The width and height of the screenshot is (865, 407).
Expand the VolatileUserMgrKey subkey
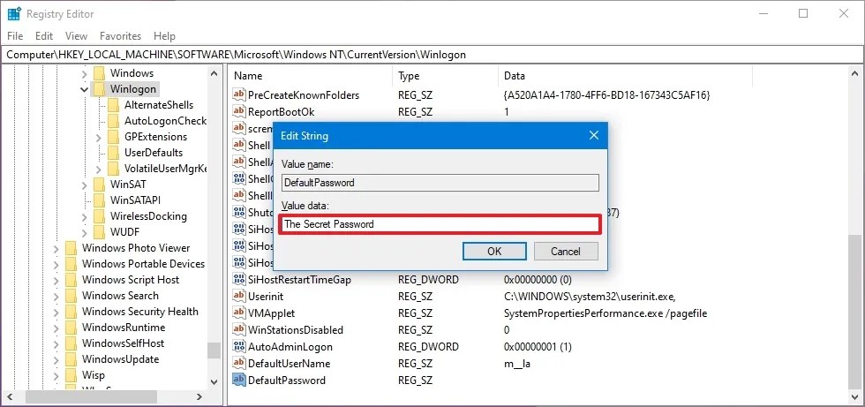pos(98,169)
